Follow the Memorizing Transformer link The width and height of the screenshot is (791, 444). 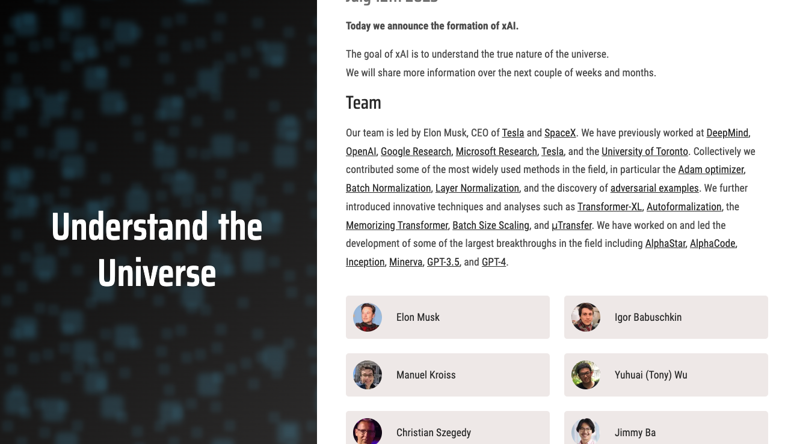[x=396, y=225]
